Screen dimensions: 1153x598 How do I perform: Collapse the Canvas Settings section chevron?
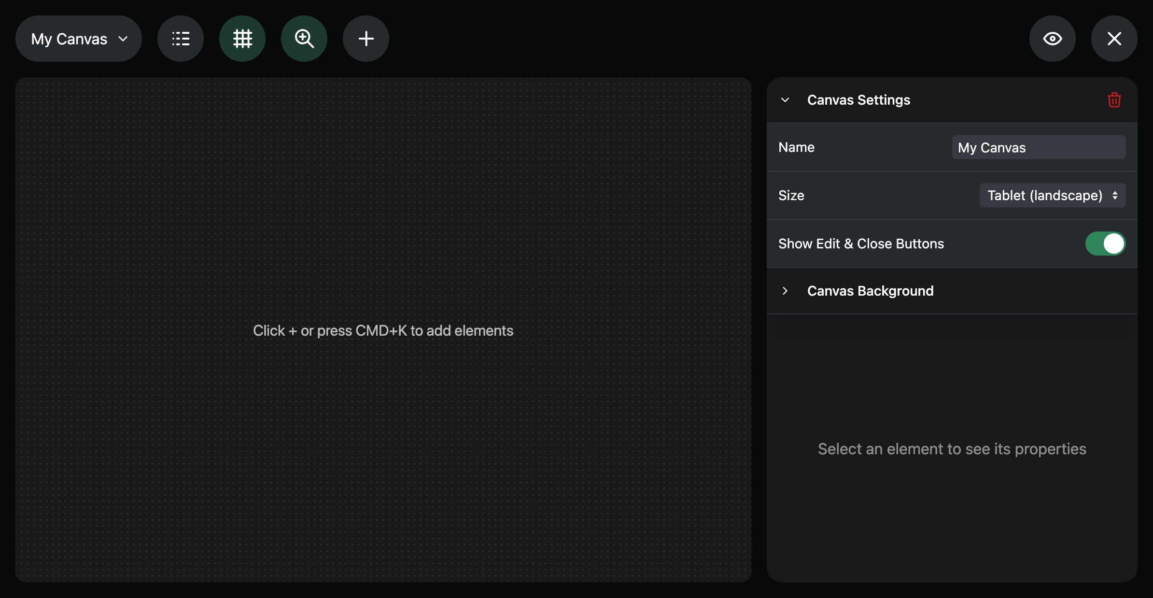785,100
